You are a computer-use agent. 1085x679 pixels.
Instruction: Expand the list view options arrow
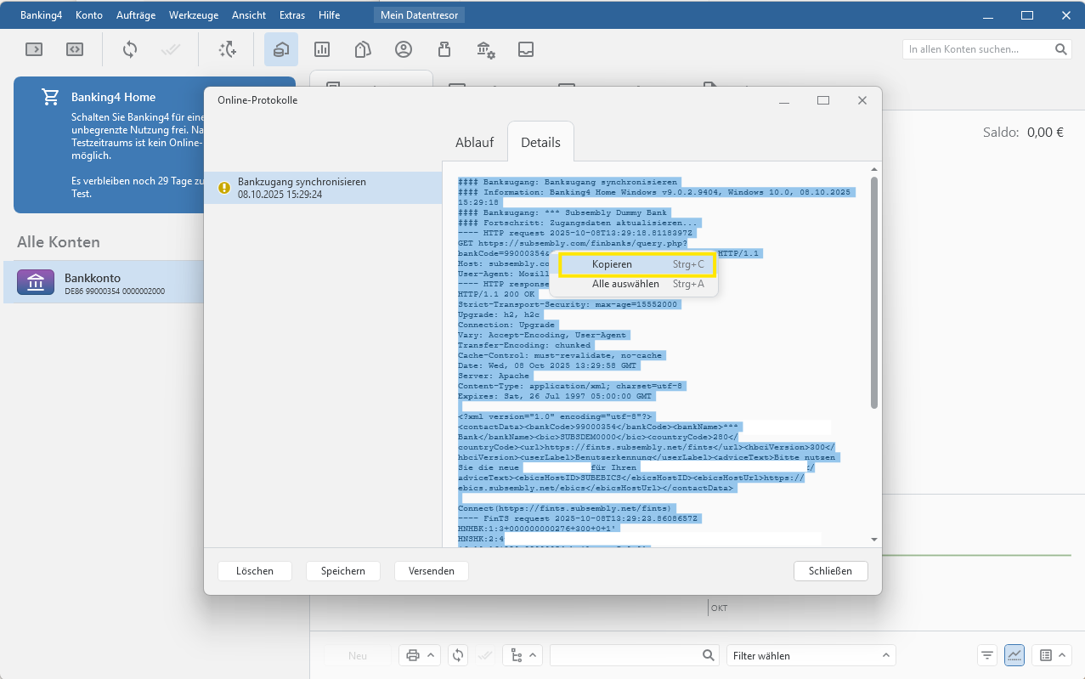1062,655
